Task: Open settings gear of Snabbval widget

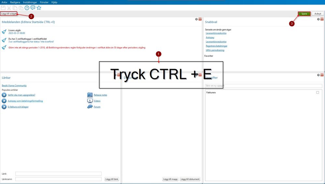Action: (x=318, y=19)
